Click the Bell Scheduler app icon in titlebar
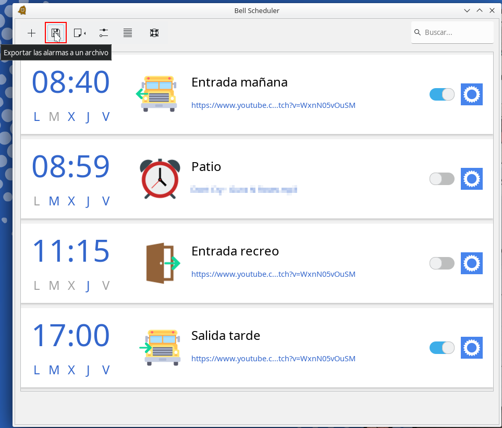This screenshot has width=502, height=428. pyautogui.click(x=22, y=10)
